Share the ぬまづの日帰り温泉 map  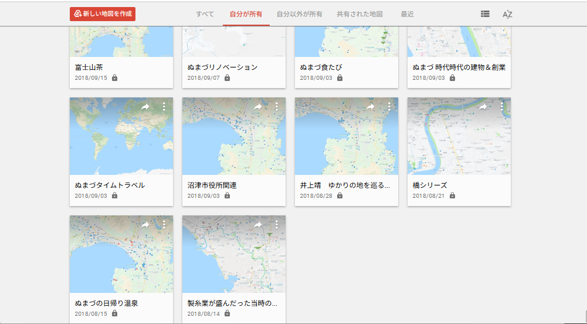(145, 225)
